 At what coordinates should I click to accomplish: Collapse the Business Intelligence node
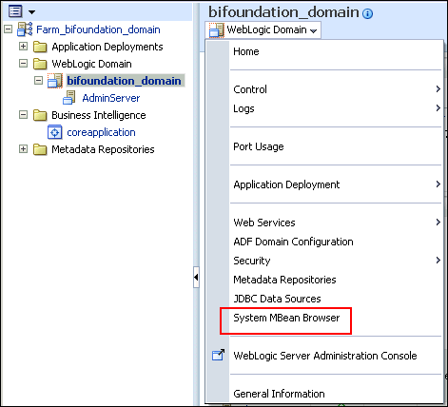coord(23,115)
